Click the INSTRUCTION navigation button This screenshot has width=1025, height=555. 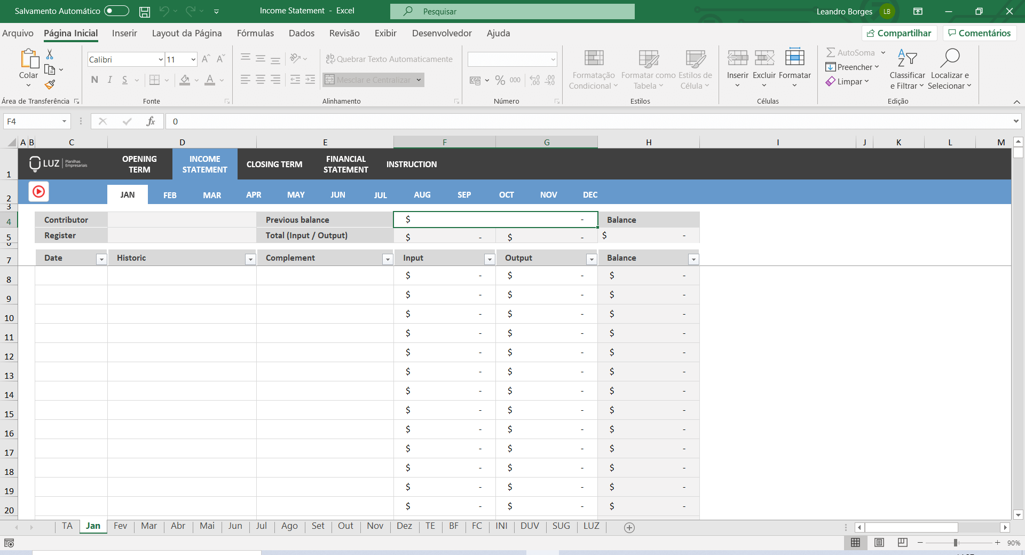412,164
